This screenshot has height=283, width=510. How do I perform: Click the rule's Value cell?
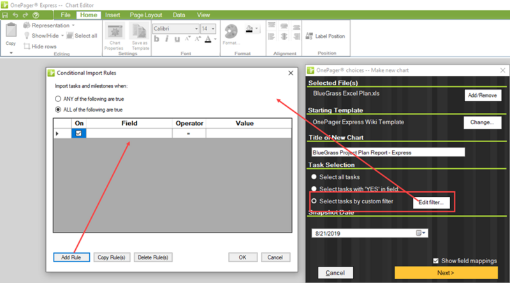(249, 133)
